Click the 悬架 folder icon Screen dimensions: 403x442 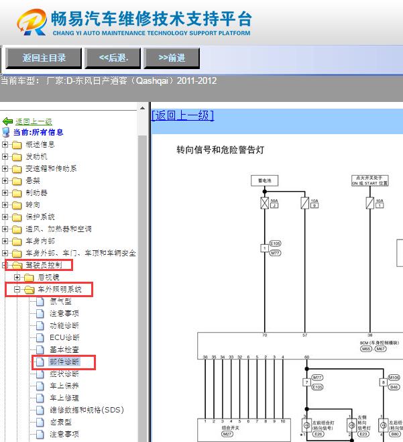click(17, 181)
